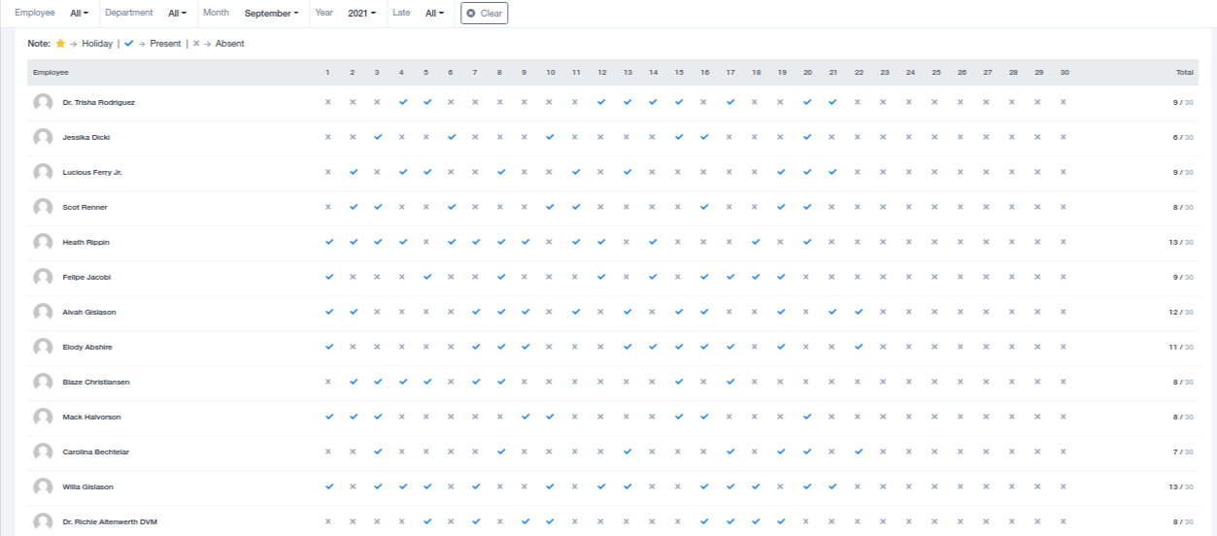Open the Employee filter dropdown

coord(80,14)
